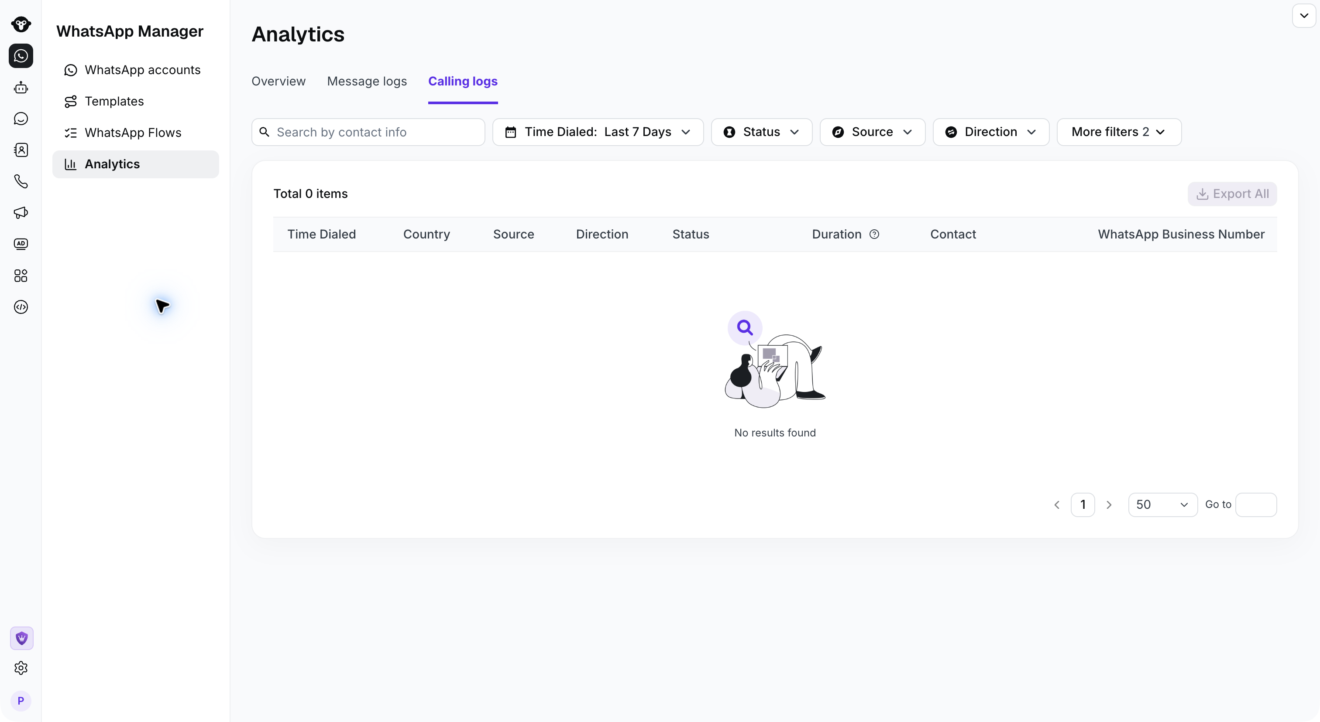
Task: Click the phone calls icon in sidebar
Action: [21, 181]
